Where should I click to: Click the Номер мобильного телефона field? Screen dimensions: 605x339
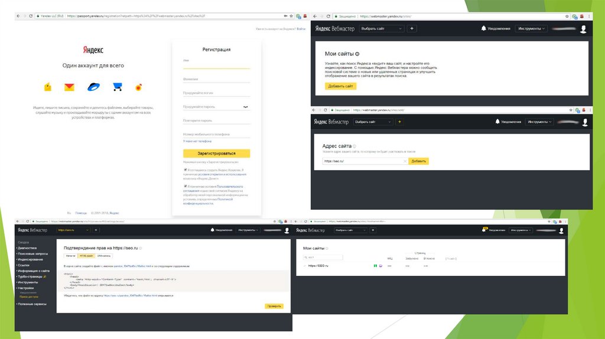tap(216, 134)
